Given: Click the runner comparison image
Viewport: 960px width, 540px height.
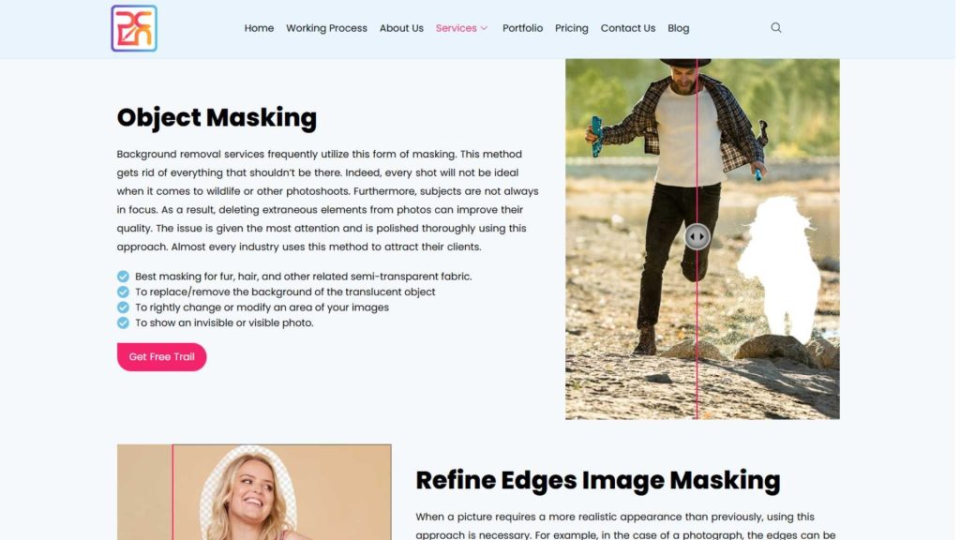Looking at the screenshot, I should point(702,239).
